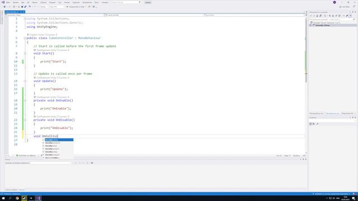Click the editor vertical scrollbar
Viewport: 358px width, 201px height.
[x=306, y=85]
